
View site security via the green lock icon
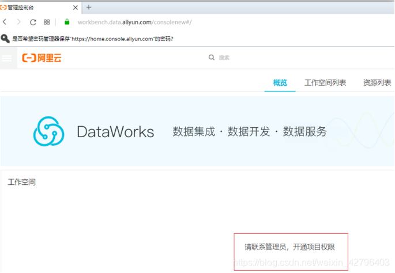(x=67, y=22)
